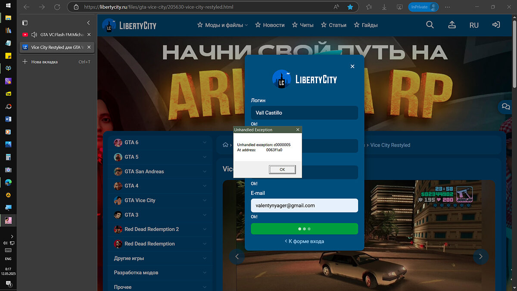This screenshot has height=291, width=517.
Task: Click the browser refresh icon
Action: pos(57,7)
